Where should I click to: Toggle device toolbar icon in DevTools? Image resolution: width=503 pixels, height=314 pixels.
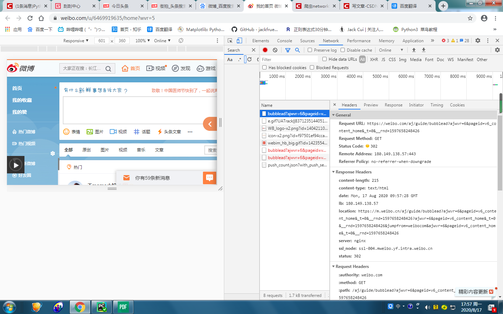tap(239, 40)
